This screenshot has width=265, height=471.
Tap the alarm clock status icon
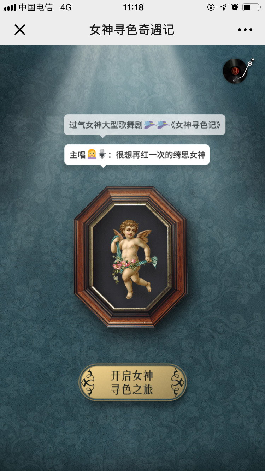pos(235,7)
